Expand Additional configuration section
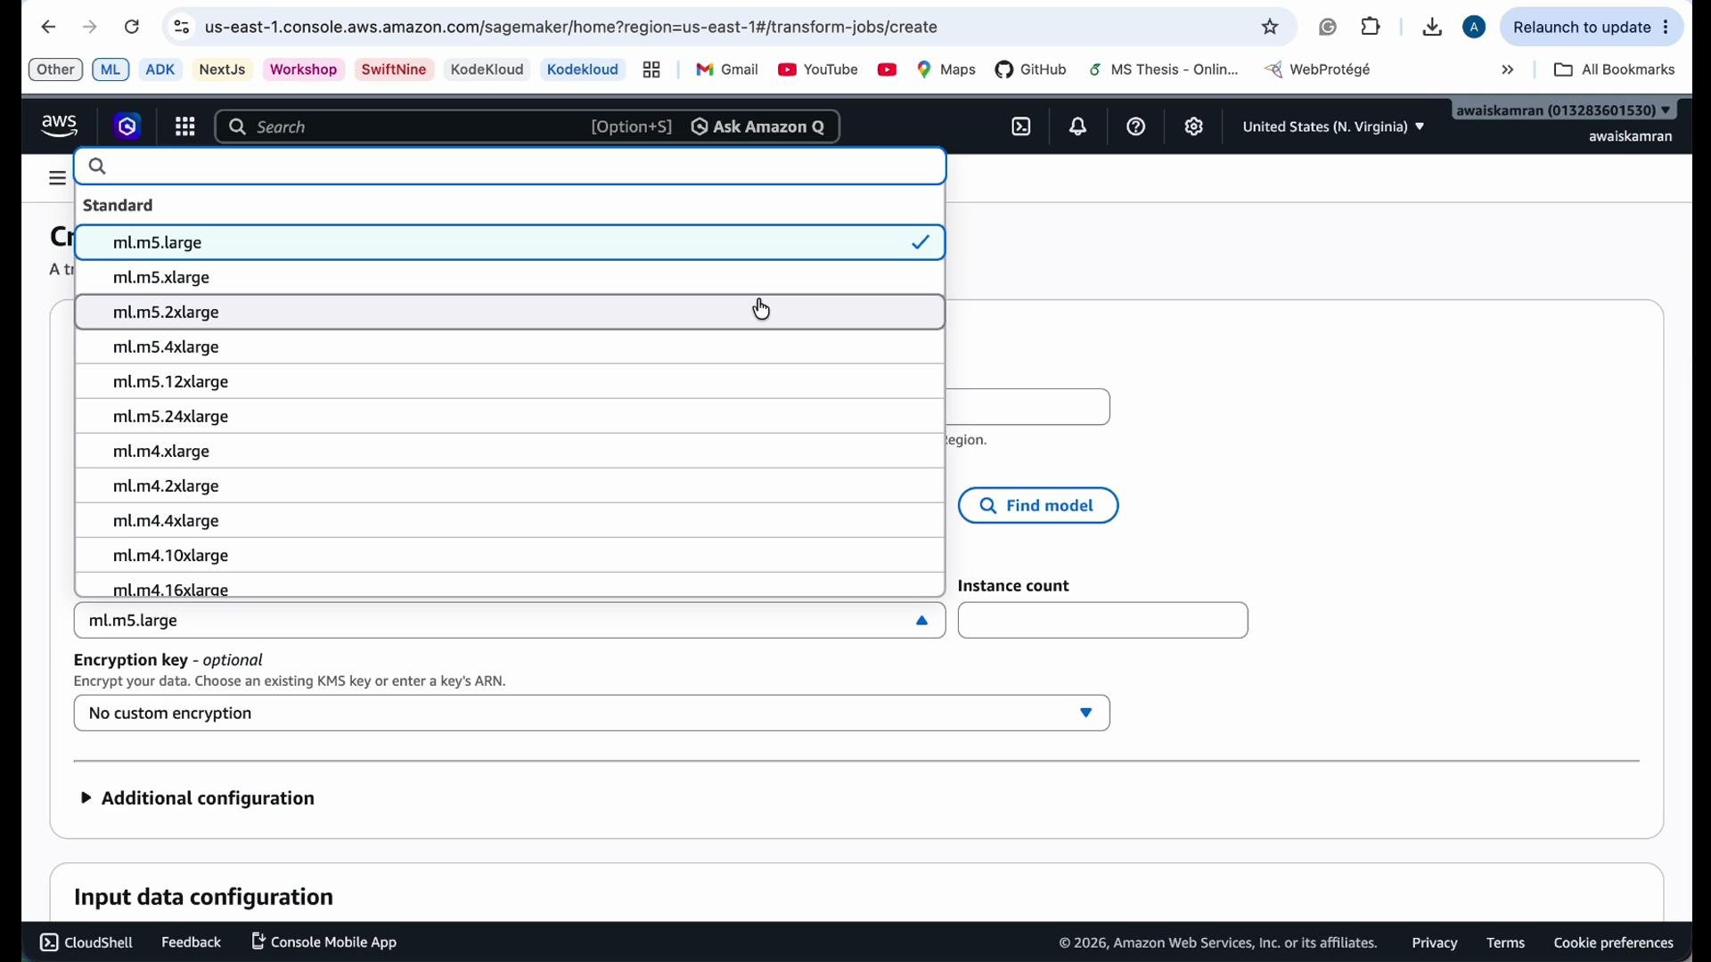Image resolution: width=1711 pixels, height=962 pixels. (x=198, y=799)
